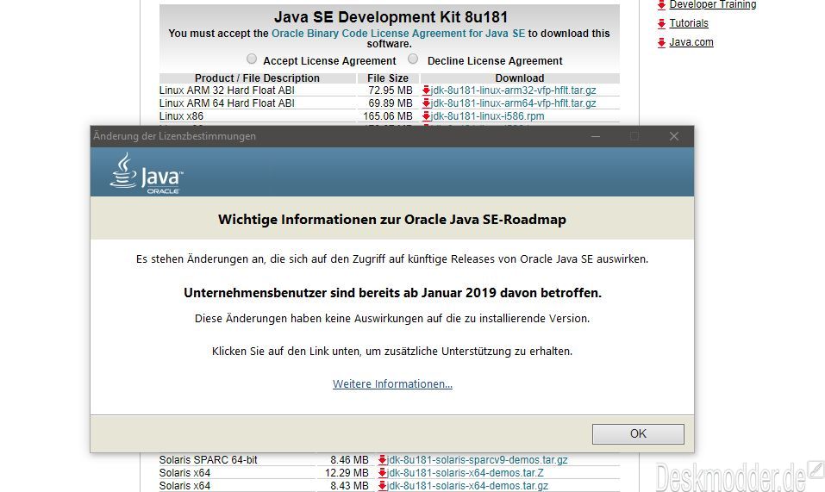
Task: Click the Änderung der Lizenzbestimmungen title text
Action: (x=175, y=136)
